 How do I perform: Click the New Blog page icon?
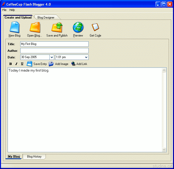coord(15,27)
